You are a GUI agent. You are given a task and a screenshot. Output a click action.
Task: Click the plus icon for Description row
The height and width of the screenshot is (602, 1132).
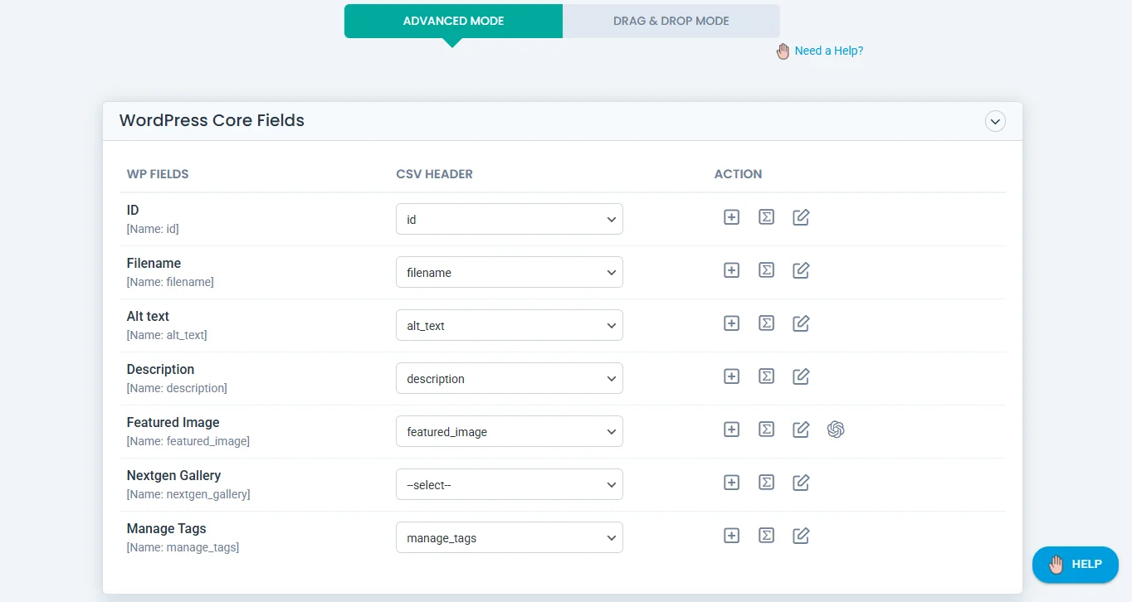(731, 376)
